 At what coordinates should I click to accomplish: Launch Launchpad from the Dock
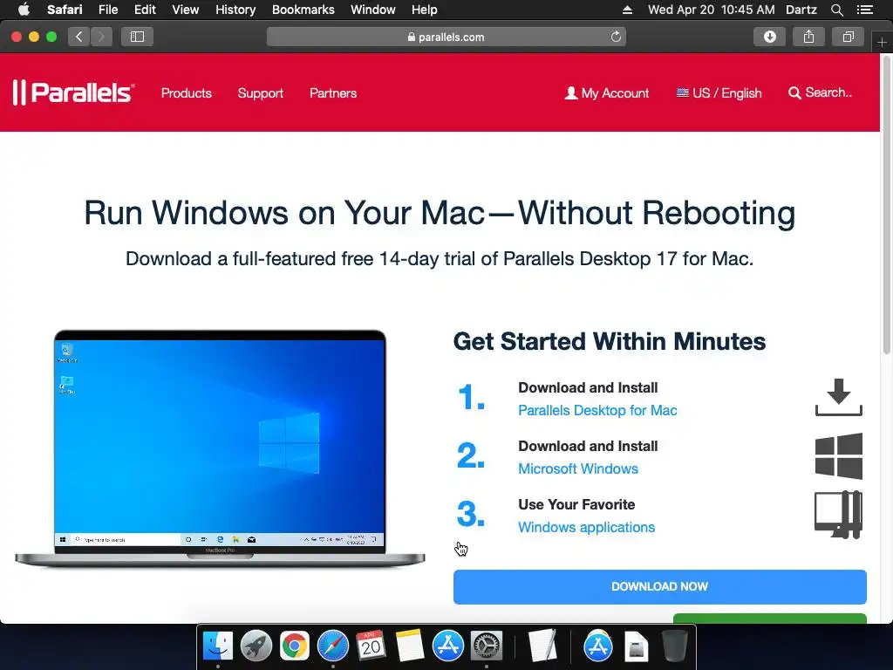(256, 646)
